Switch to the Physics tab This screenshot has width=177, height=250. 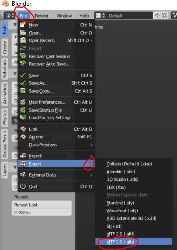(x=5, y=117)
